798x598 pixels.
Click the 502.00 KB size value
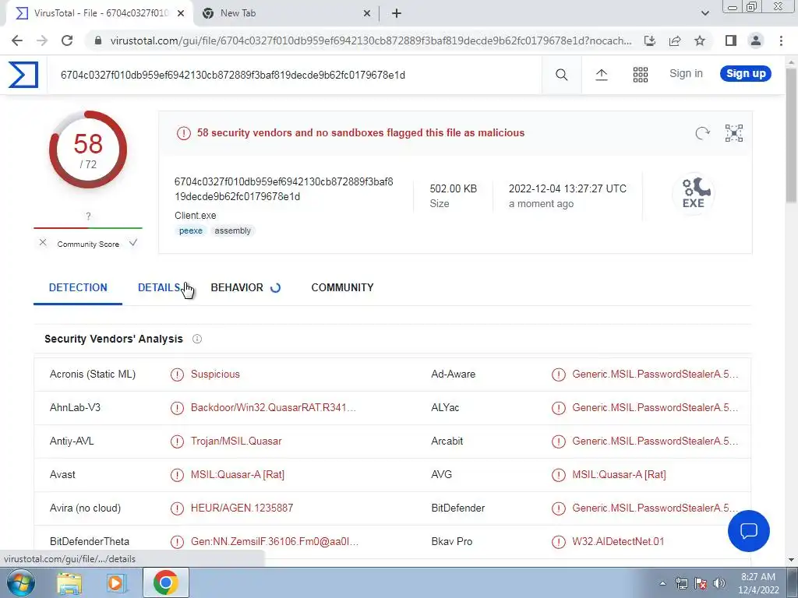[453, 188]
